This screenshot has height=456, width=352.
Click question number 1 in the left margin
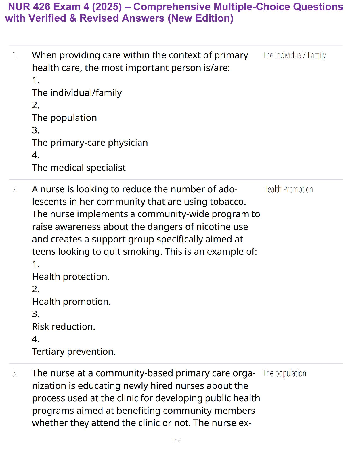click(x=15, y=55)
